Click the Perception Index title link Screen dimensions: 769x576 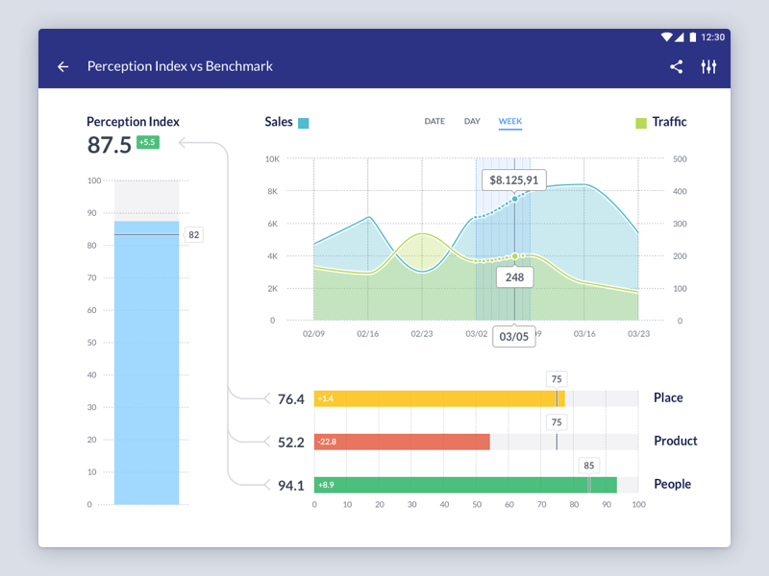(x=133, y=122)
